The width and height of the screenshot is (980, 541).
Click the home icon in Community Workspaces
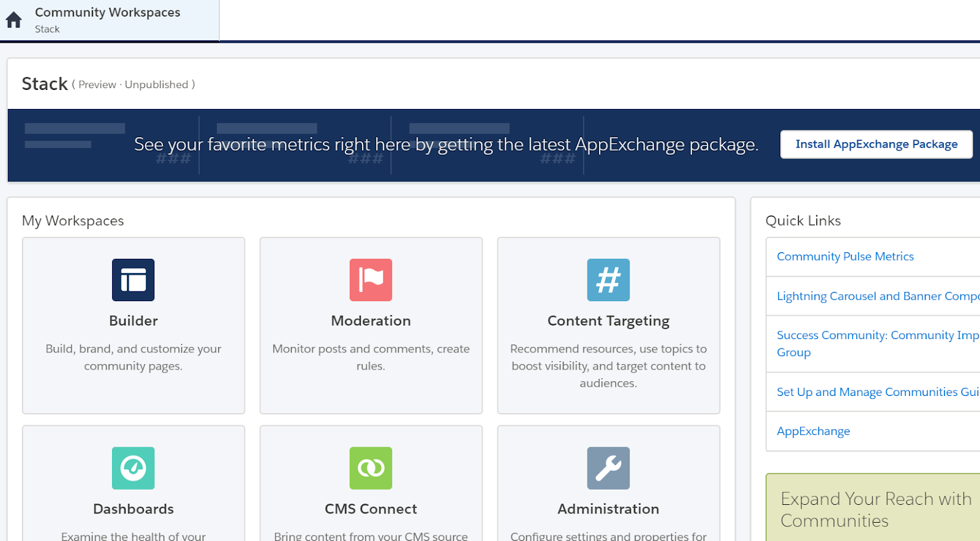tap(13, 20)
